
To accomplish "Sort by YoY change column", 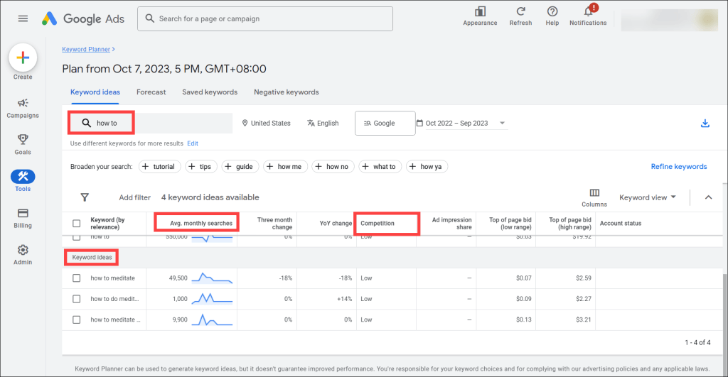I will 336,223.
